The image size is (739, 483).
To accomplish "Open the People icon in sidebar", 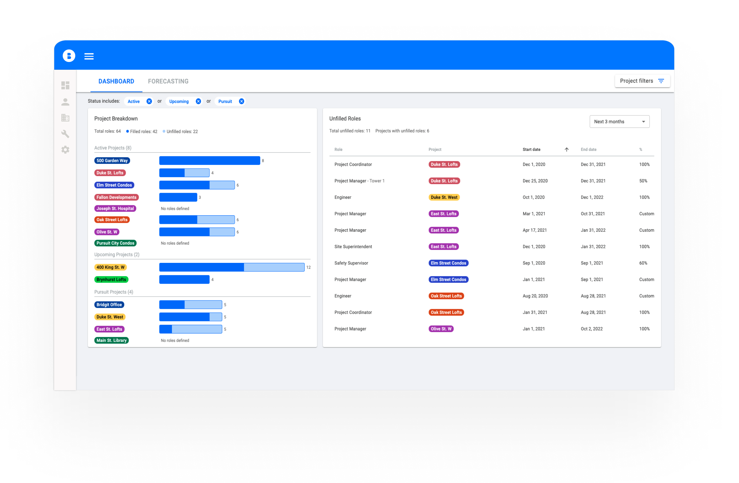I will tap(65, 102).
